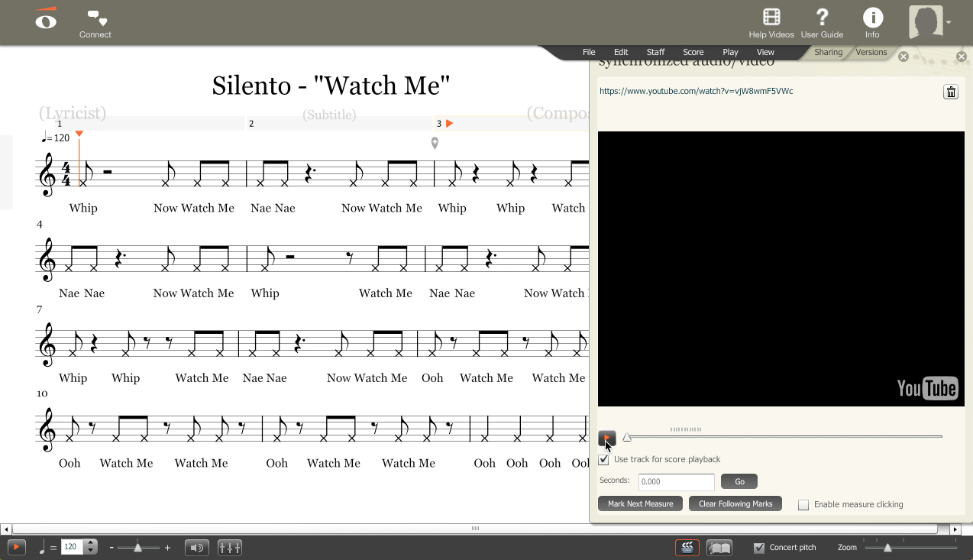The image size is (973, 560).
Task: Click the Seconds input field
Action: (x=677, y=482)
